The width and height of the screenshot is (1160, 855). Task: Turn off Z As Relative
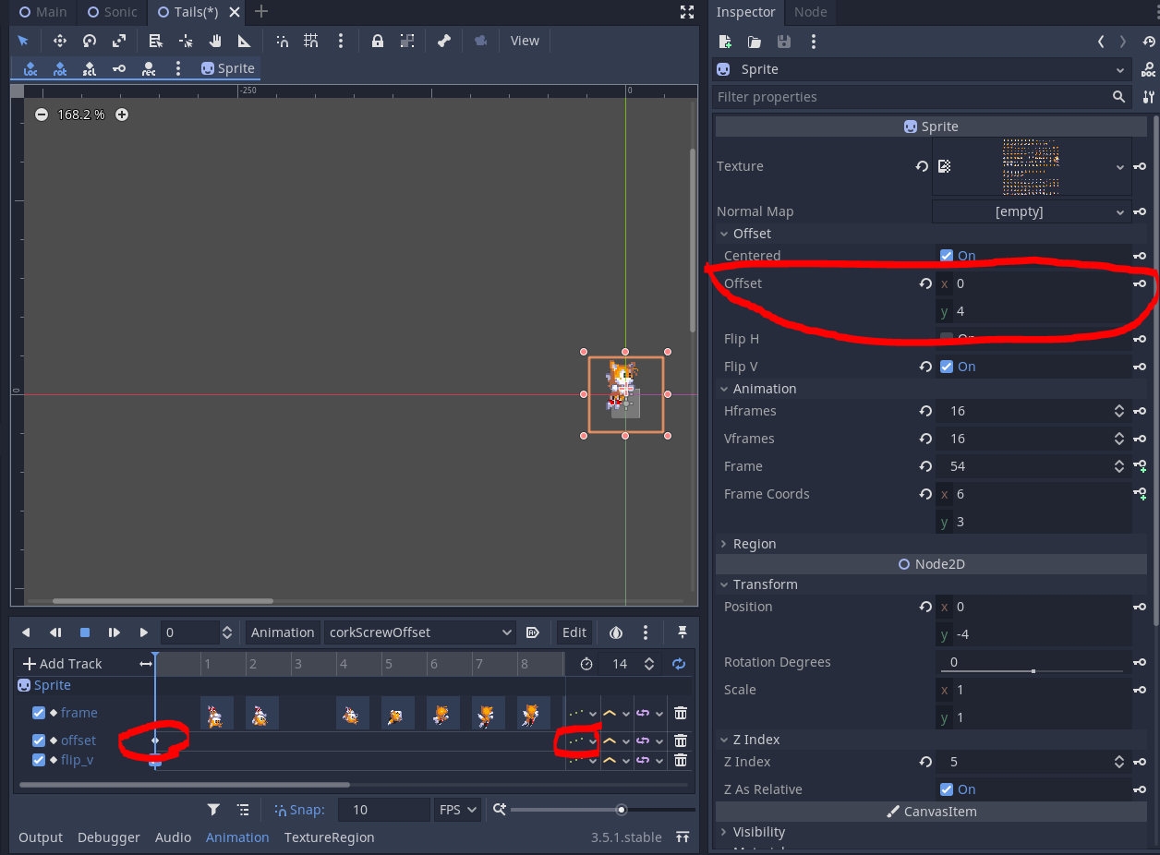tap(946, 789)
